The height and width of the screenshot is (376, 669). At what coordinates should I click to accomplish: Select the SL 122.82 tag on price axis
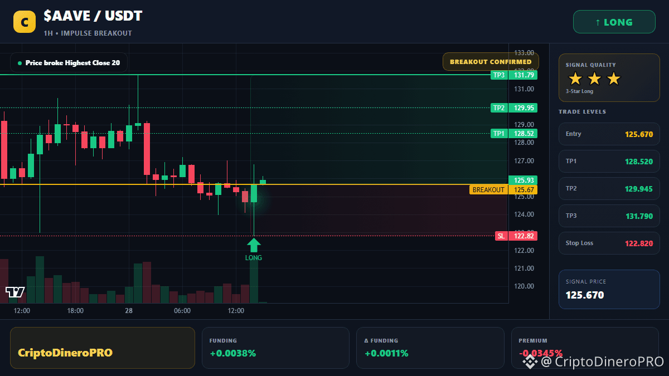(x=516, y=236)
